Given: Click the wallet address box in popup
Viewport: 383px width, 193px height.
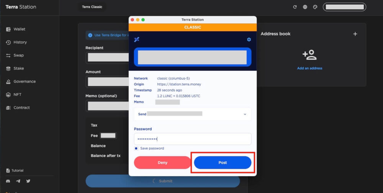Looking at the screenshot, I should click(193, 57).
